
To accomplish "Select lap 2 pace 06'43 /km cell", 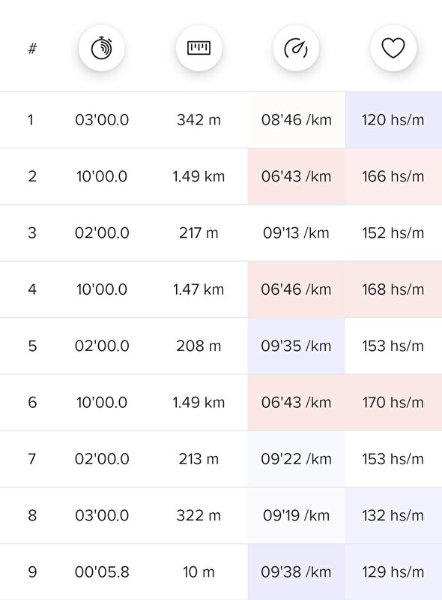I will [297, 176].
